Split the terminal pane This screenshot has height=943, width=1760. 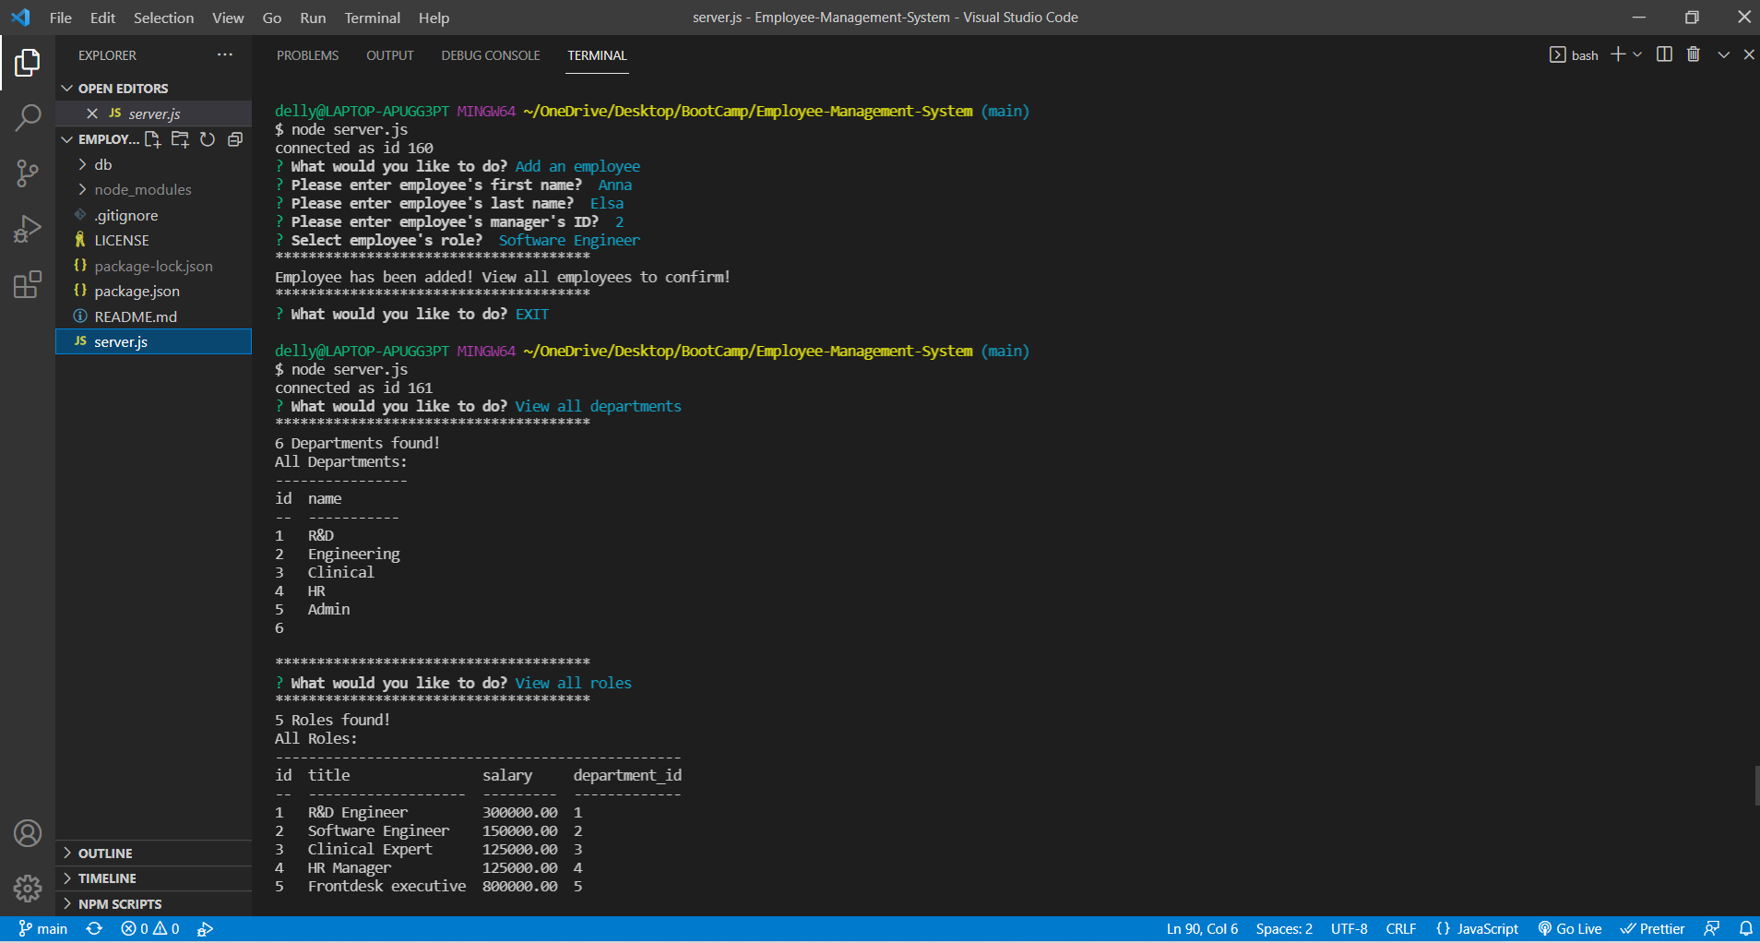(x=1664, y=54)
